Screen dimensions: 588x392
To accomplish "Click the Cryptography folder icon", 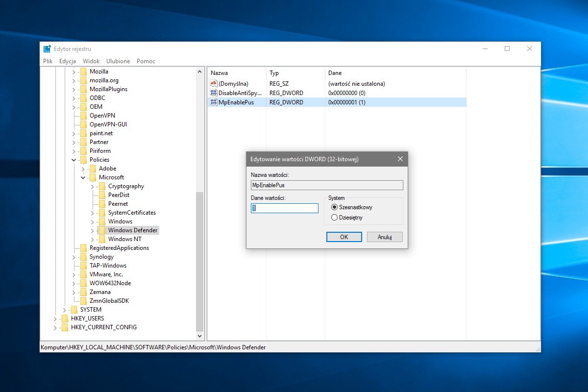I will pos(102,186).
